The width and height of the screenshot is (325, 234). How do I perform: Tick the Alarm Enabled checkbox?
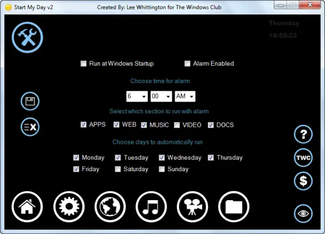point(188,63)
